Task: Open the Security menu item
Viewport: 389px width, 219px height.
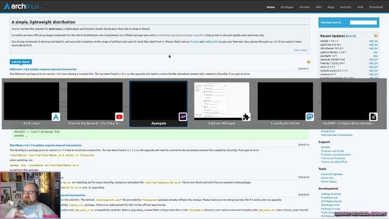Action: pyautogui.click(x=346, y=7)
